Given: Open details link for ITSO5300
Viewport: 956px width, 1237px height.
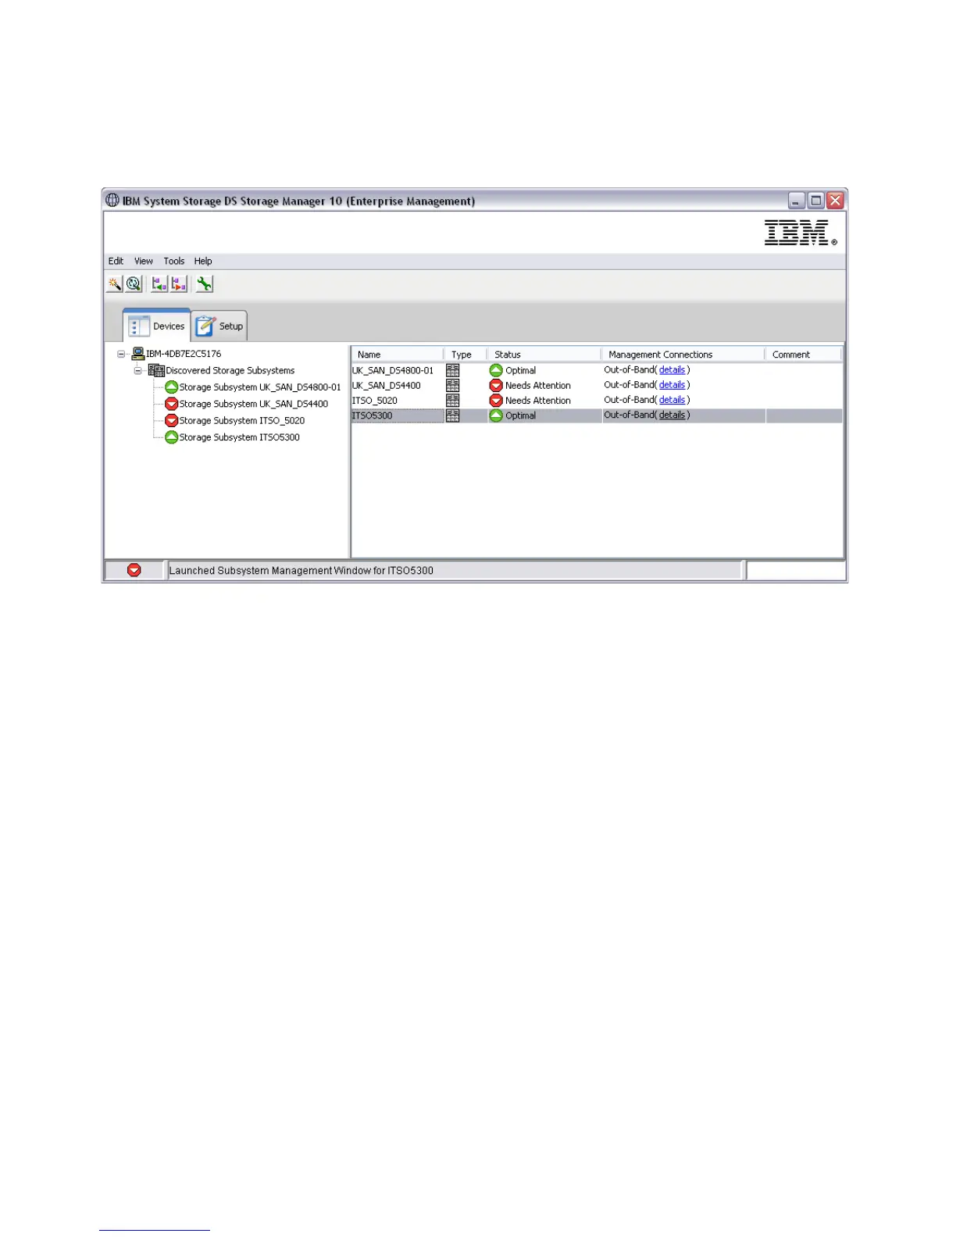Looking at the screenshot, I should 672,415.
